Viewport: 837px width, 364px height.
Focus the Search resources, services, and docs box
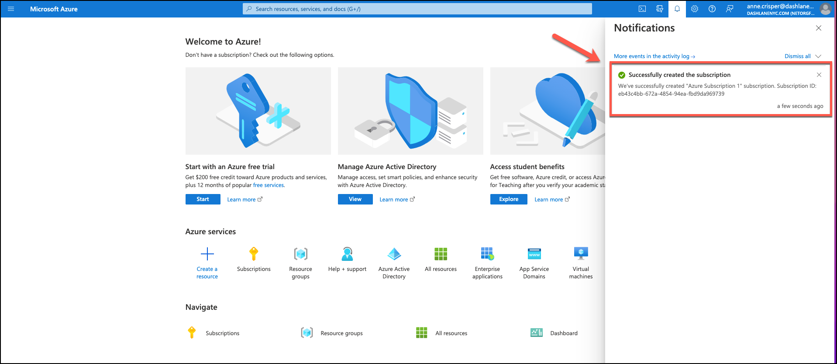(x=417, y=9)
